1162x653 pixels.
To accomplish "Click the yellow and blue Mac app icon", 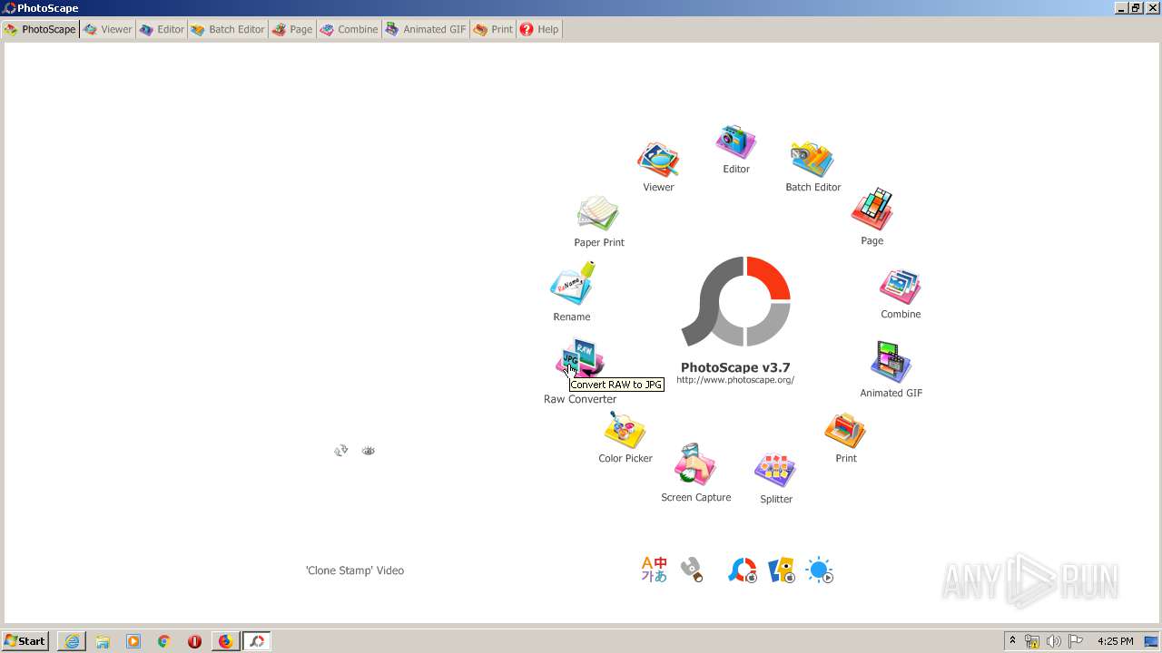I will pyautogui.click(x=781, y=570).
